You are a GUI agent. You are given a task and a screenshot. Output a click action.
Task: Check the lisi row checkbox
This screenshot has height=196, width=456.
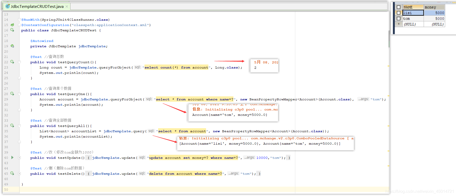[398, 13]
